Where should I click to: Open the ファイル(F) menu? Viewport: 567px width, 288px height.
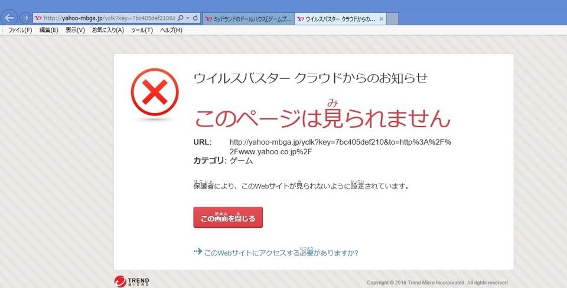click(x=20, y=30)
